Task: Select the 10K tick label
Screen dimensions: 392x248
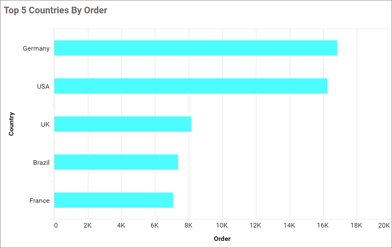Action: coord(222,226)
